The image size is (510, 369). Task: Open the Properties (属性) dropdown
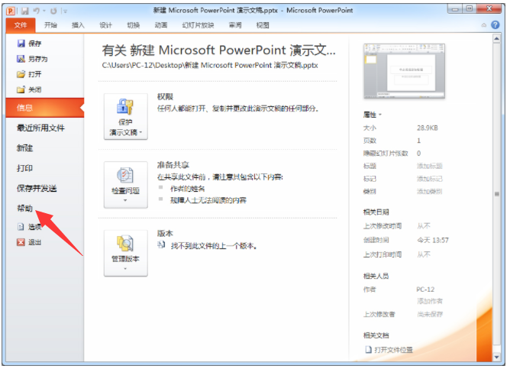(373, 114)
